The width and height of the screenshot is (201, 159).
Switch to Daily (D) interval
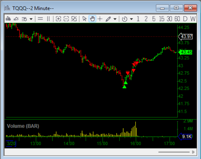coord(185,19)
